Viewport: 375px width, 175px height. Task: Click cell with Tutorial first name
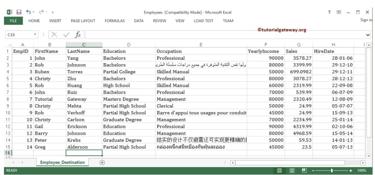pos(50,99)
